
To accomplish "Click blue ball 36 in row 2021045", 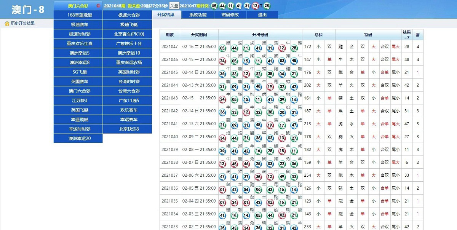I will (x=223, y=74).
